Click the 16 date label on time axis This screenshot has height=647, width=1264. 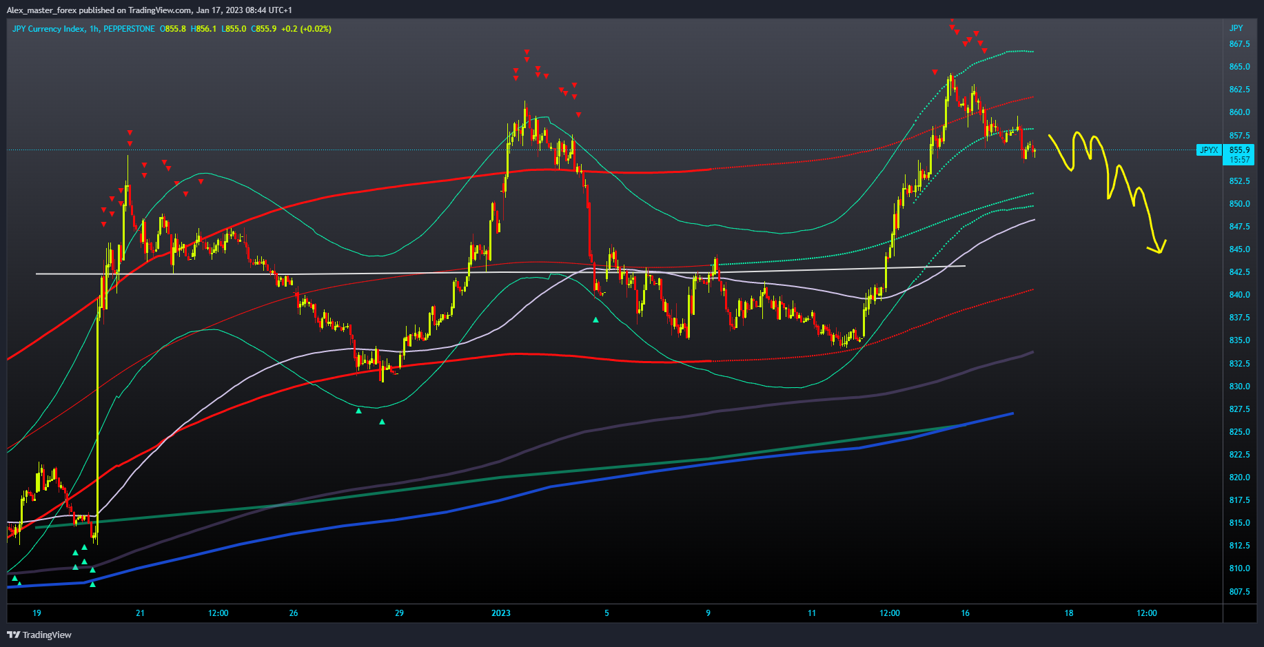pos(965,613)
